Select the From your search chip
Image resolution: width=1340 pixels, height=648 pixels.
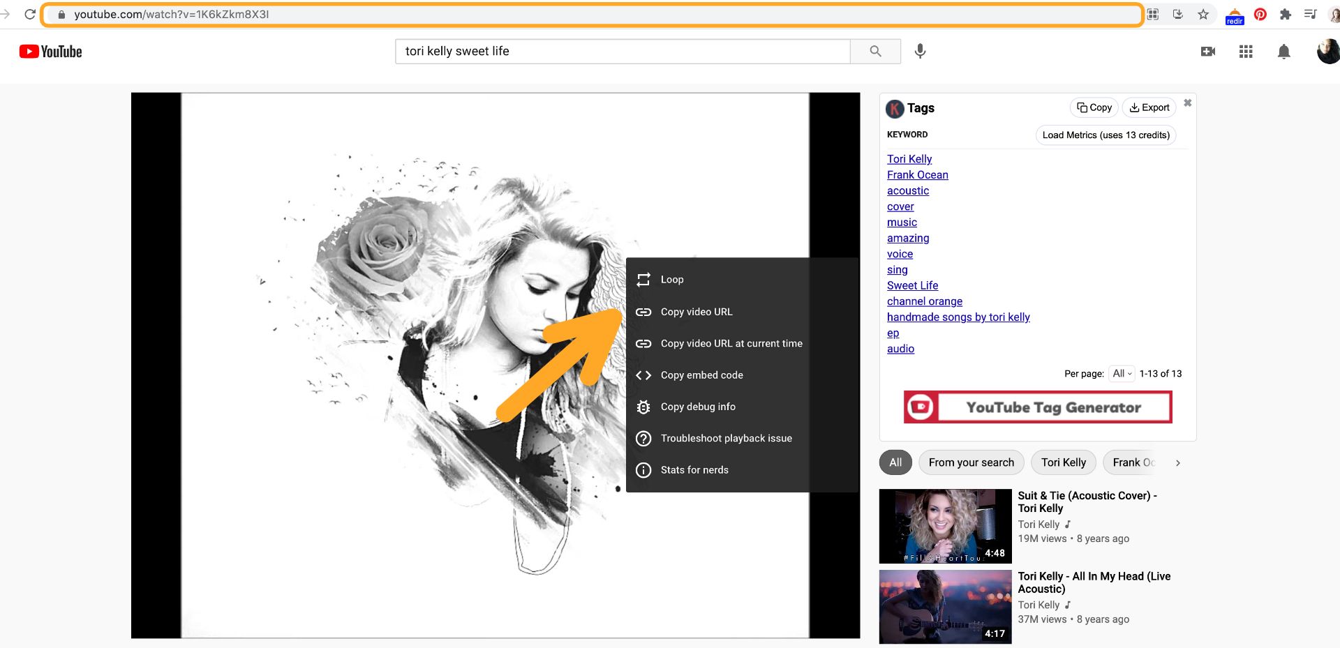(971, 462)
